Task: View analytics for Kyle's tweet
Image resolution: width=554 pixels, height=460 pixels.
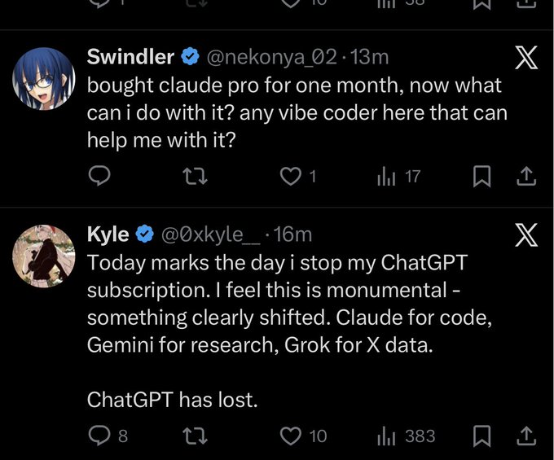Action: pyautogui.click(x=386, y=436)
